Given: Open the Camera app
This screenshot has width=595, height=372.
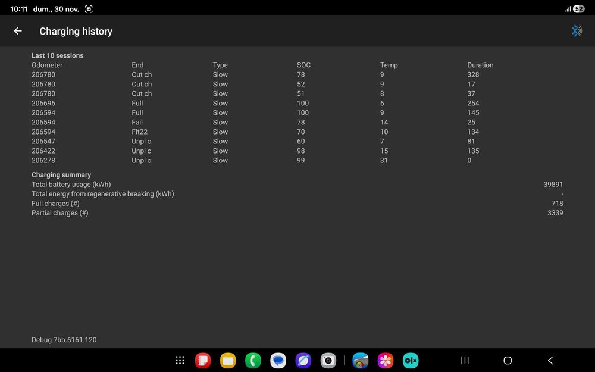Looking at the screenshot, I should pos(328,360).
